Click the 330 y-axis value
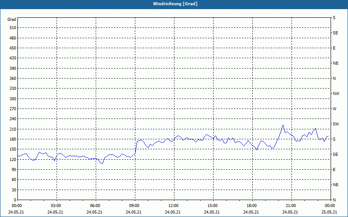 point(13,89)
